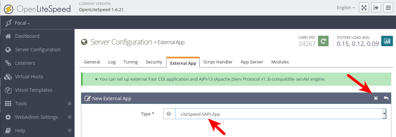Click the Back arrow icon in header
The image size is (396, 137).
(x=386, y=99)
